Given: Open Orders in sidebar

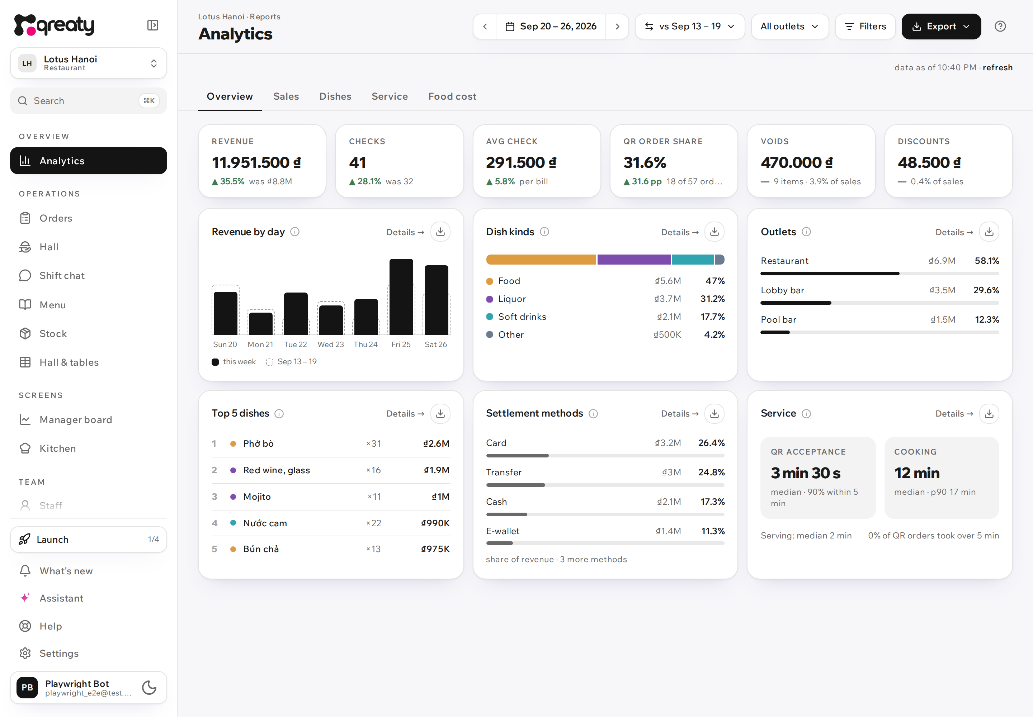Looking at the screenshot, I should pos(89,218).
